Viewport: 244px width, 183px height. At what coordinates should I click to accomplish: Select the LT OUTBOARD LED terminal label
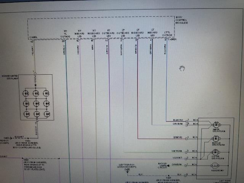click(x=123, y=33)
